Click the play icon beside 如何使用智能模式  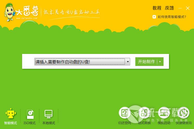coord(154,17)
